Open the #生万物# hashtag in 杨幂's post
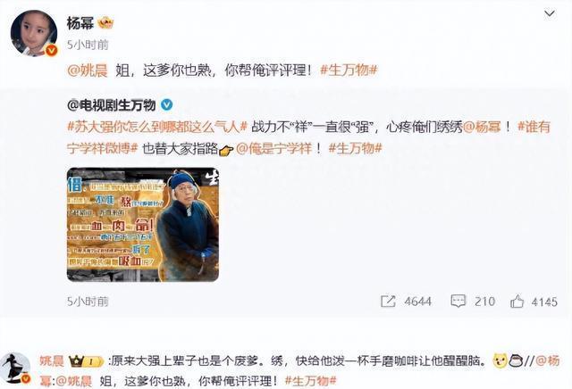This screenshot has height=389, width=572. 349,70
